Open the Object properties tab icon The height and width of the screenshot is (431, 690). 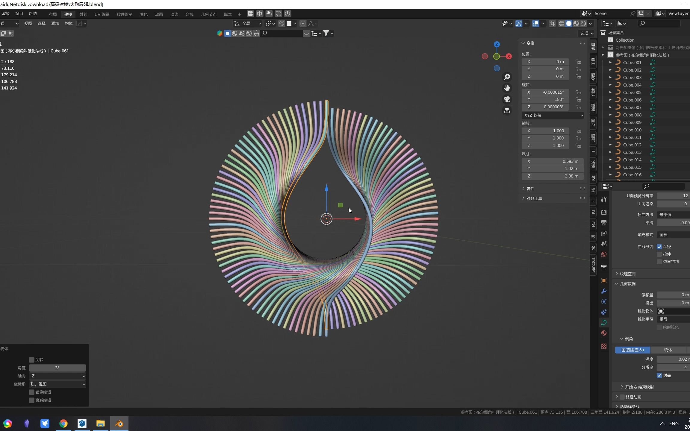[604, 280]
